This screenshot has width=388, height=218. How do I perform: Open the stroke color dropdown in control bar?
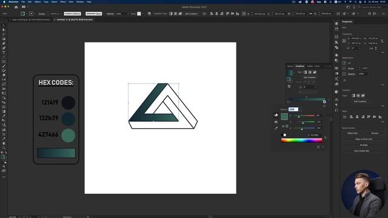tap(35, 13)
